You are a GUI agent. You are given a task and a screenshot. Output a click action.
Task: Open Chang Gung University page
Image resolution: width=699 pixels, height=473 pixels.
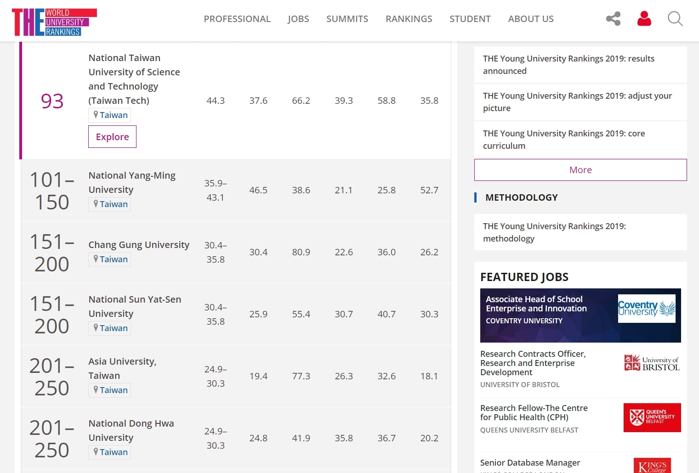[x=139, y=245]
